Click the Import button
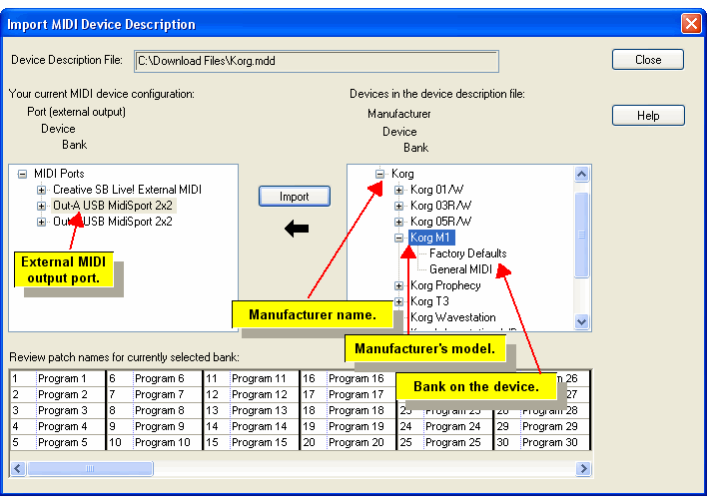710x500 pixels. tap(294, 197)
